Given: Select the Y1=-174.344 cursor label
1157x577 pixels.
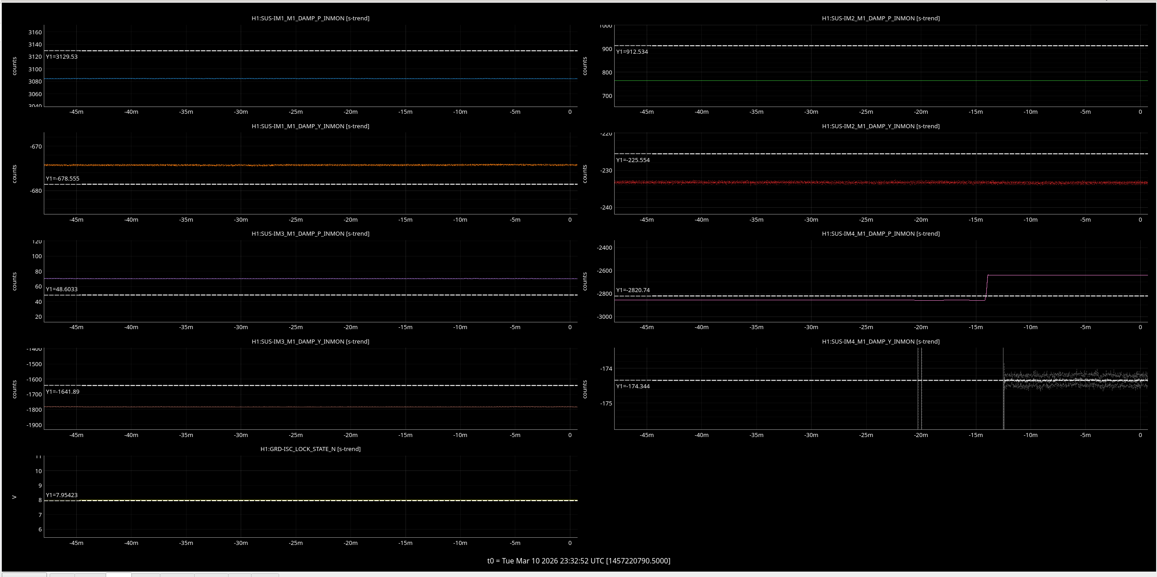Looking at the screenshot, I should click(633, 386).
